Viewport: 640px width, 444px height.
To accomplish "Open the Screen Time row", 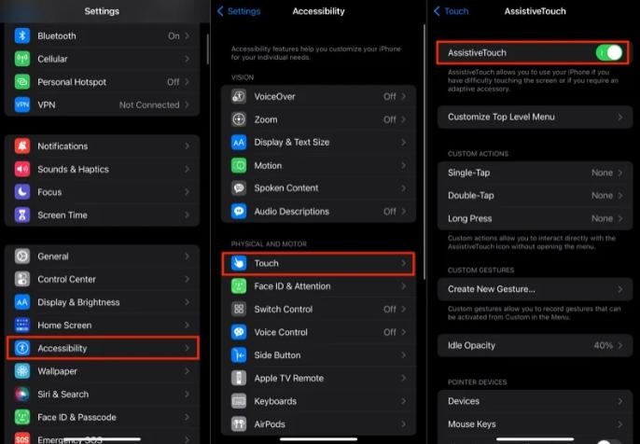I will point(102,215).
